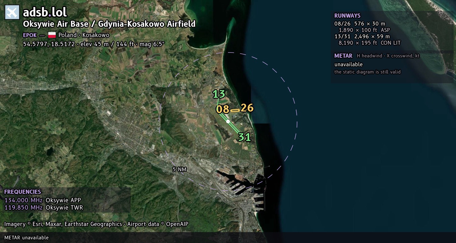Select the "13/31 2,496 × 59 m" runway row
This screenshot has width=456, height=243.
[362, 36]
